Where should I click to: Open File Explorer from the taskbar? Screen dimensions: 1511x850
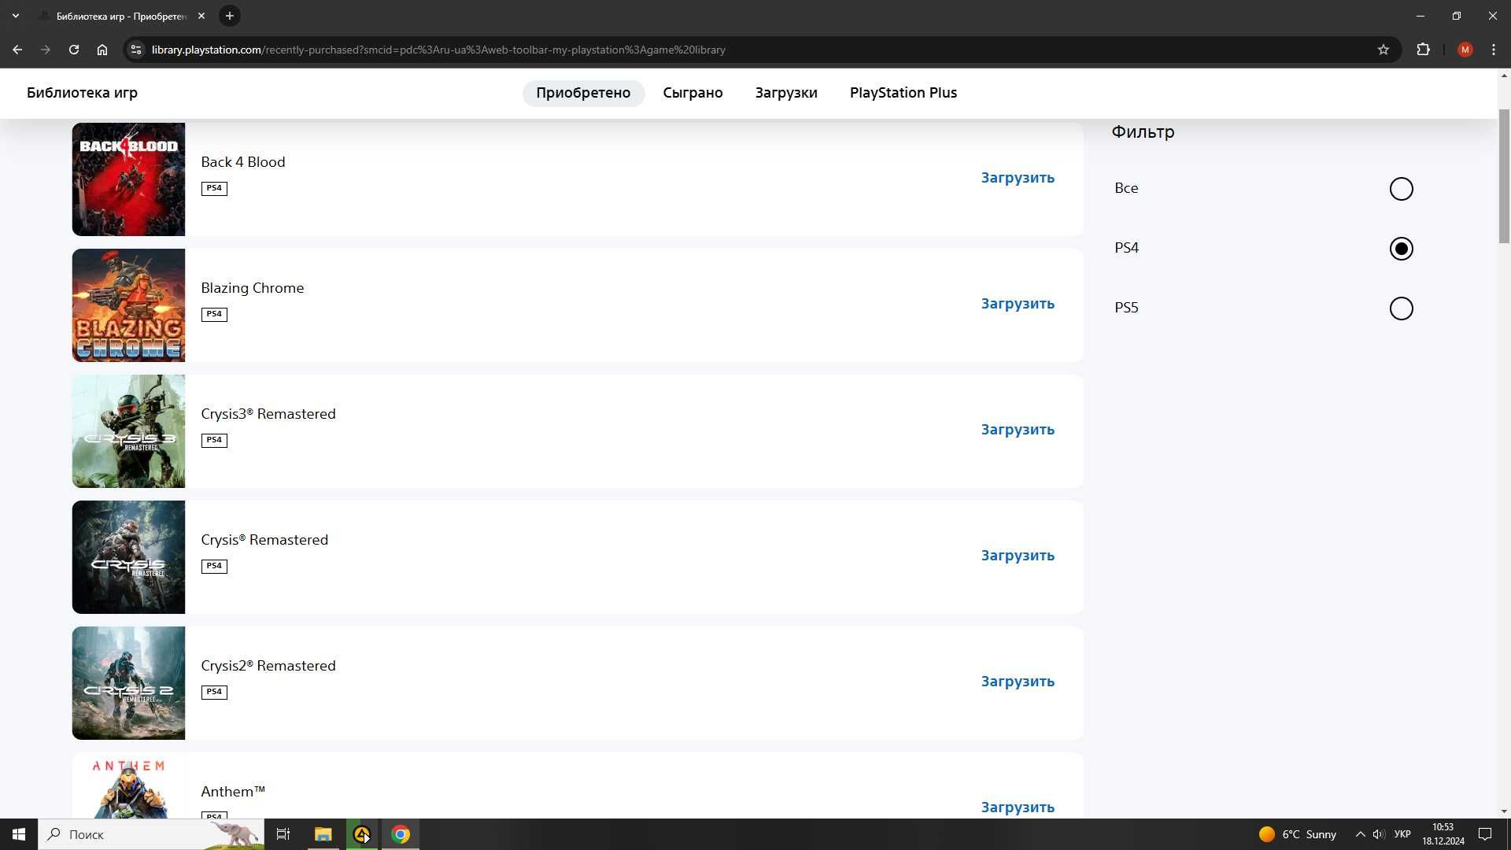(x=323, y=834)
